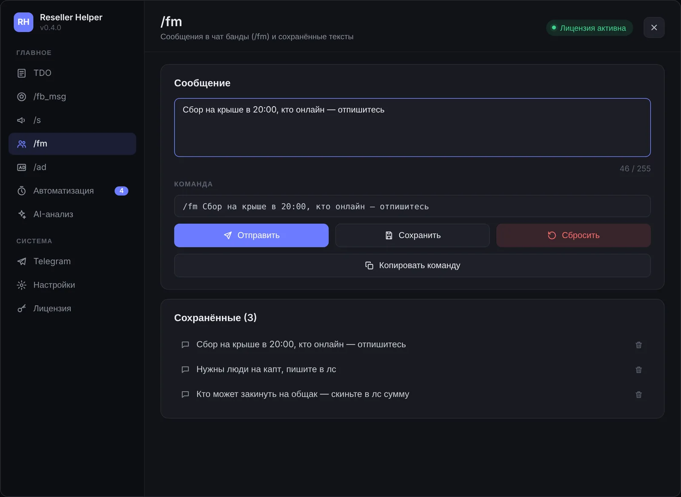This screenshot has height=497, width=681.
Task: Click the key icon for Лицензия
Action: 22,309
